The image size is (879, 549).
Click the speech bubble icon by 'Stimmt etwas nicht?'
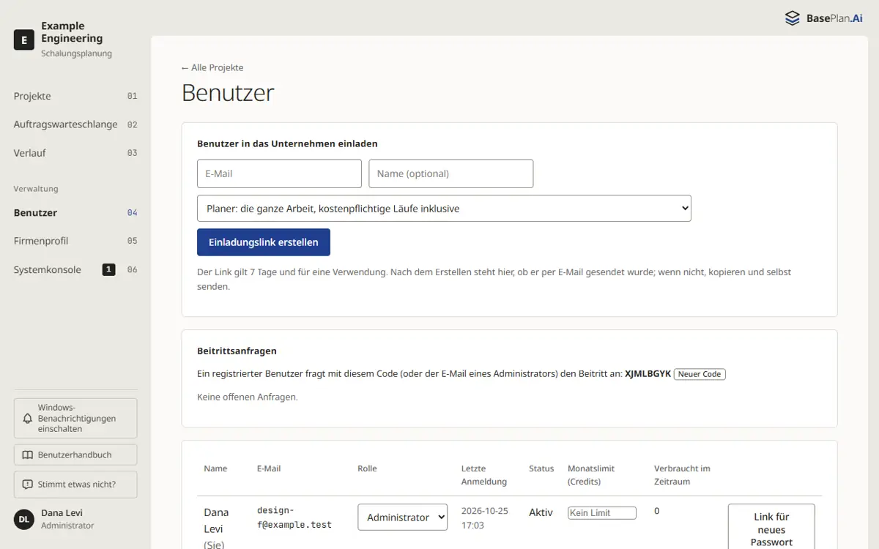(28, 485)
